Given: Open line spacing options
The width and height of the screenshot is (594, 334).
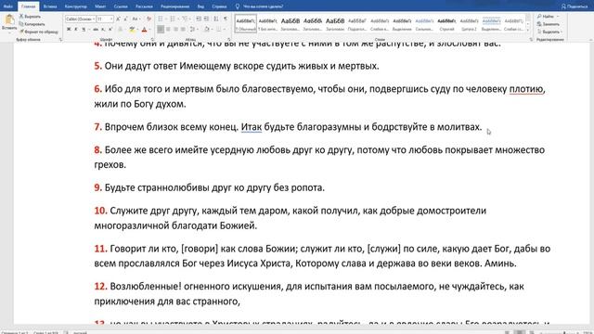Looking at the screenshot, I should [193, 29].
